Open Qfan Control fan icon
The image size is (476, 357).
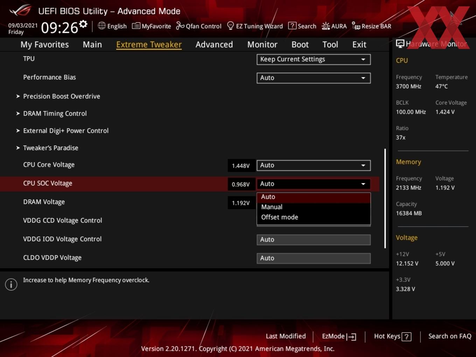pos(180,26)
